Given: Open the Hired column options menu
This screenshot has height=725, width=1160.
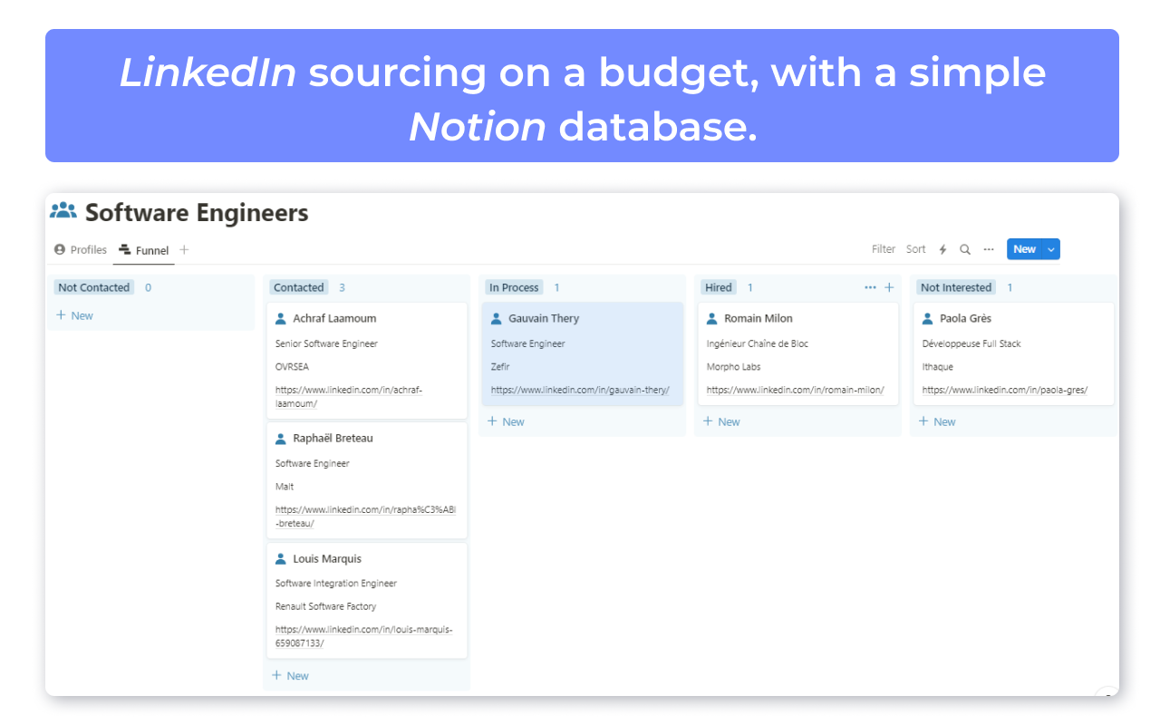Looking at the screenshot, I should (x=870, y=287).
